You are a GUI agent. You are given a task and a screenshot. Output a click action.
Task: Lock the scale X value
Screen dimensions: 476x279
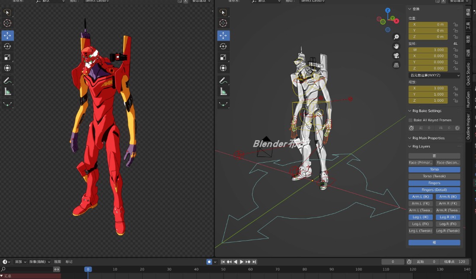(455, 88)
